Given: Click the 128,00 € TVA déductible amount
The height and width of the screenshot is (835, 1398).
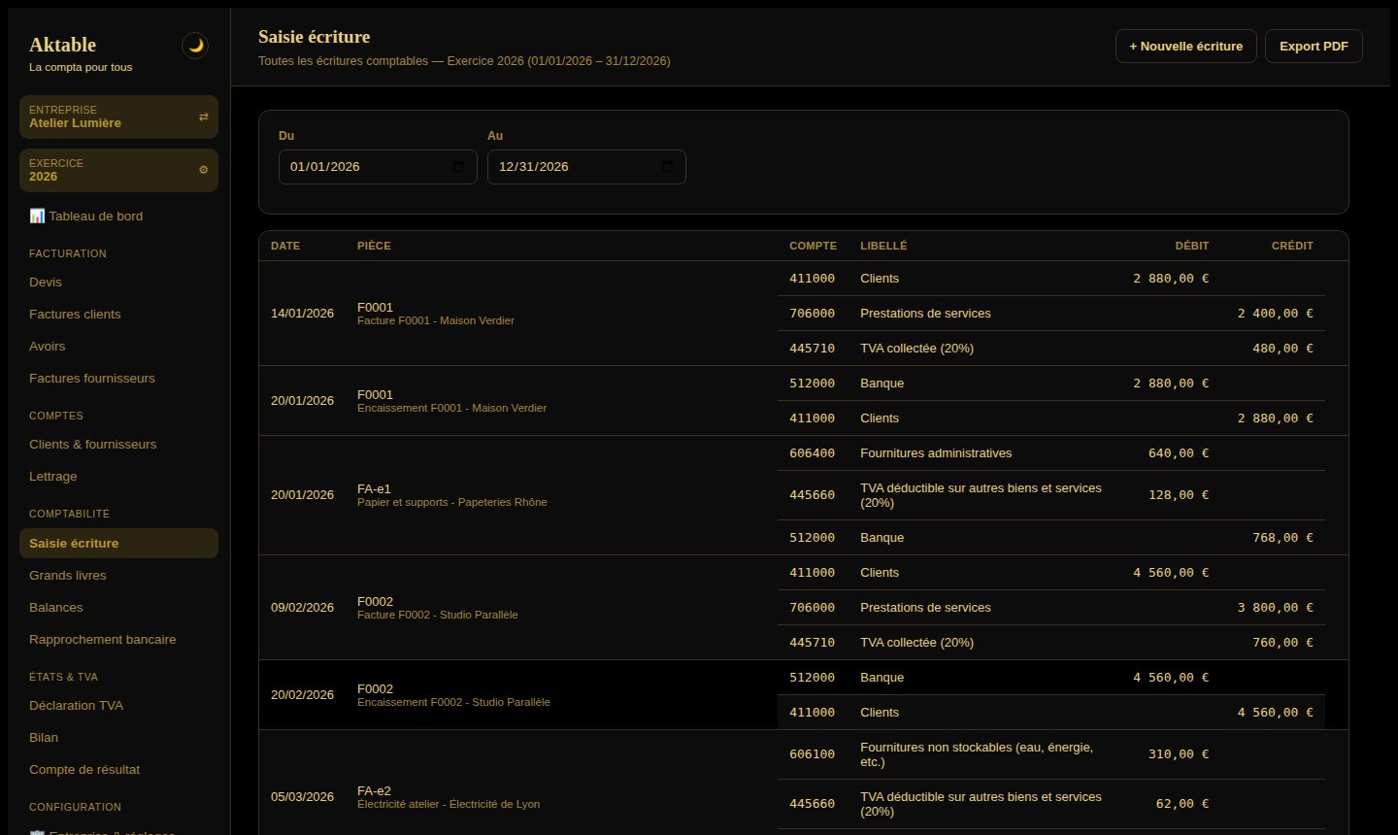Looking at the screenshot, I should click(x=1179, y=495).
